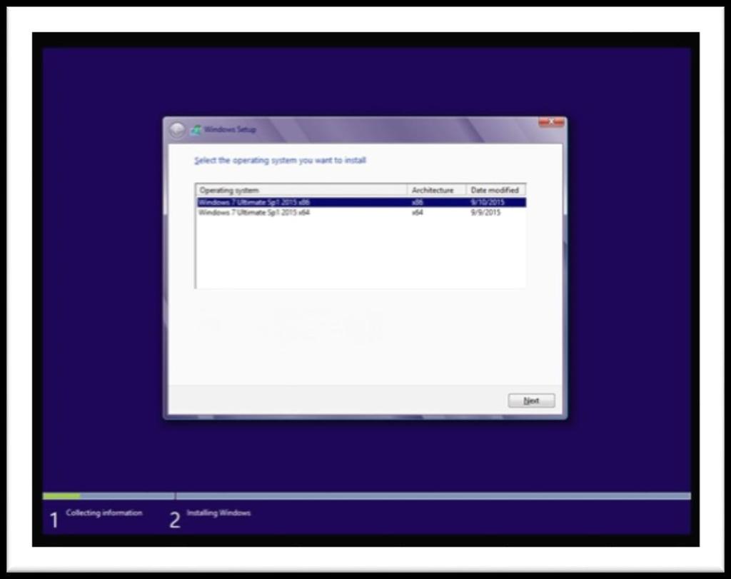Click the Collecting information step label
Image resolution: width=731 pixels, height=579 pixels.
pyautogui.click(x=104, y=513)
